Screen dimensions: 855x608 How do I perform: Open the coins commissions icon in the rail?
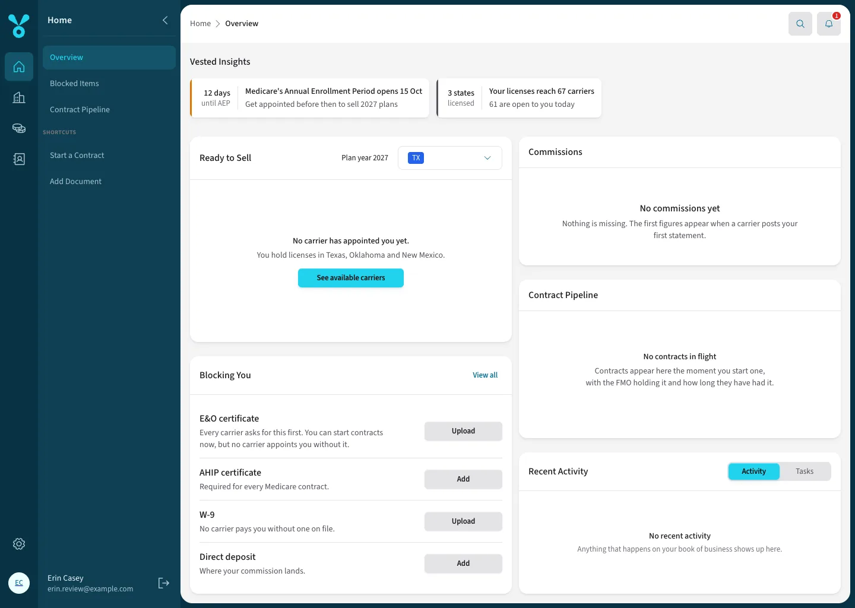(19, 128)
